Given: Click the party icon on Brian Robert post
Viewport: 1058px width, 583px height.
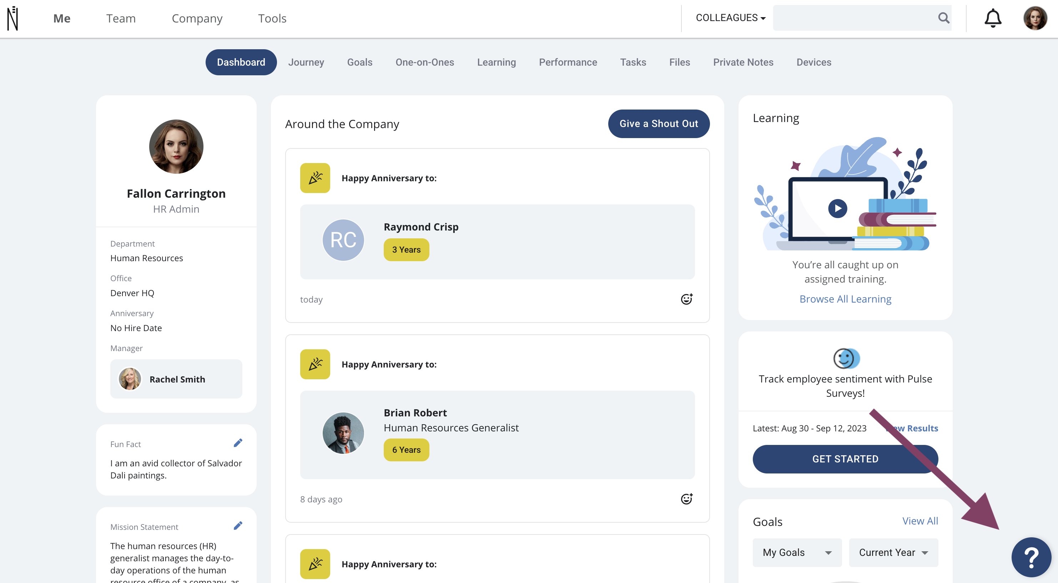Looking at the screenshot, I should coord(315,364).
